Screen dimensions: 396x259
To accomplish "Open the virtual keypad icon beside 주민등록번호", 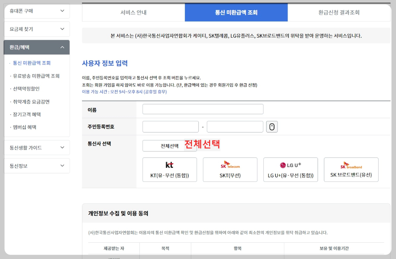I will click(271, 126).
